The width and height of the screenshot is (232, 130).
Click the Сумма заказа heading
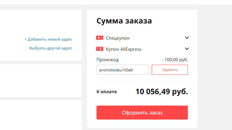point(124,21)
